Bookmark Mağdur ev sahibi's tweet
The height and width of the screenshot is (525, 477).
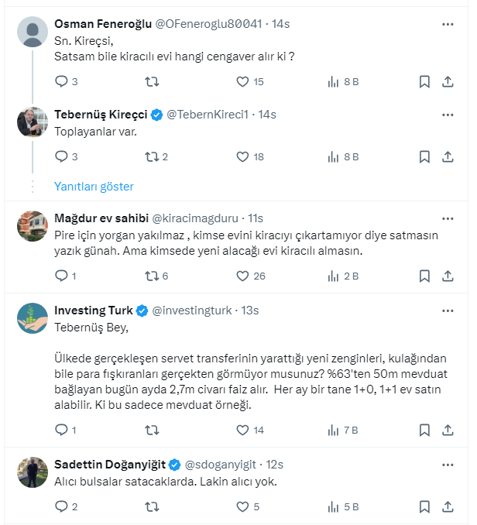point(424,276)
